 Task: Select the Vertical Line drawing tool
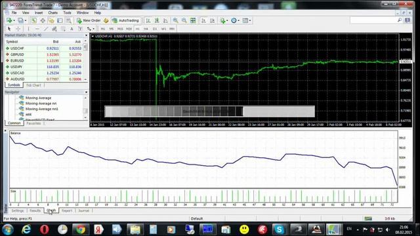[28, 29]
